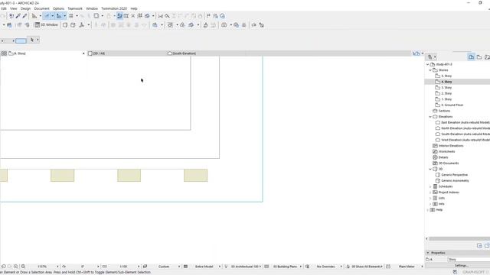Open the Navigator project chooser dropdown
Image resolution: width=490 pixels, height=275 pixels.
[x=432, y=57]
